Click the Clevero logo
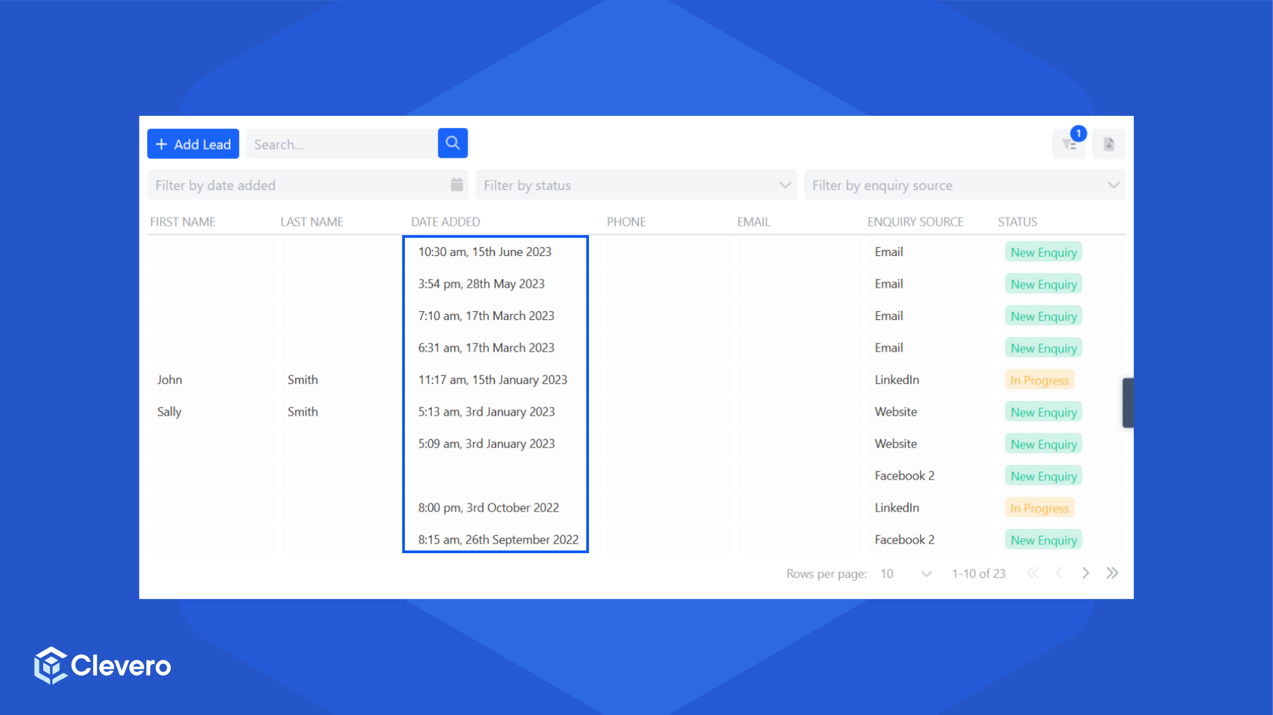1273x715 pixels. coord(102,665)
